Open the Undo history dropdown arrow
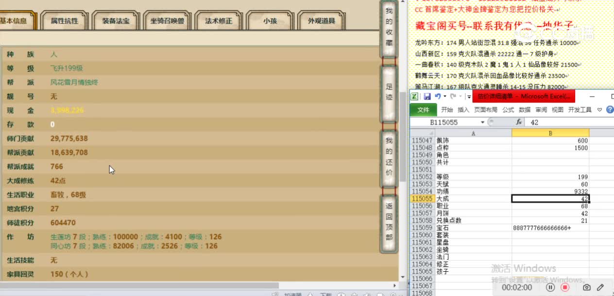The width and height of the screenshot is (614, 296). point(444,96)
